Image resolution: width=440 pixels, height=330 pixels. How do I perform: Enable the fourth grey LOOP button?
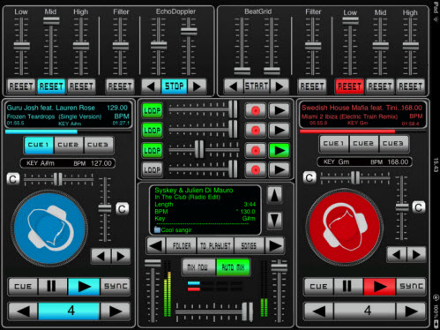[x=153, y=170]
